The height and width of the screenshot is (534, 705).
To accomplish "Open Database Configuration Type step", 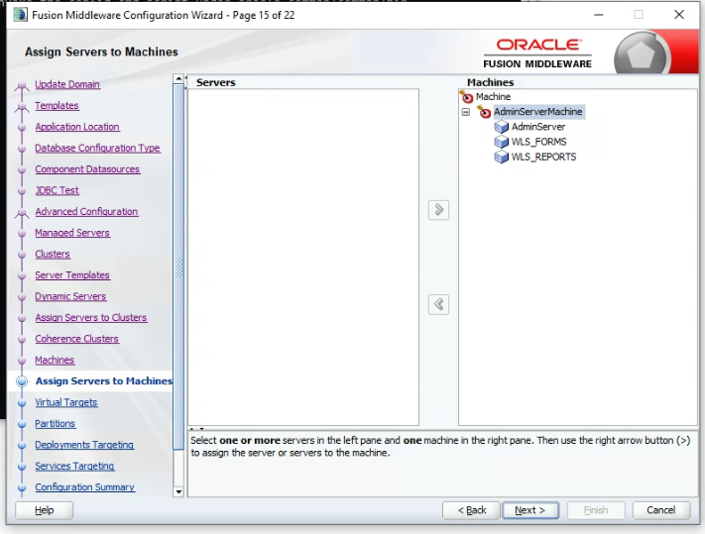I will [97, 148].
